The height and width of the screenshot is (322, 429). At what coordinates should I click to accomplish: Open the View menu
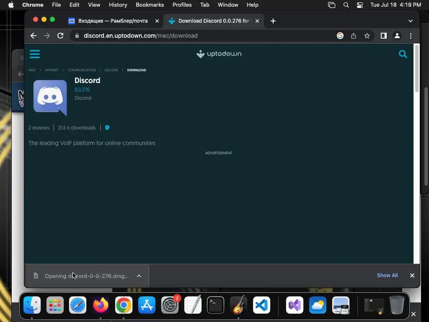94,5
